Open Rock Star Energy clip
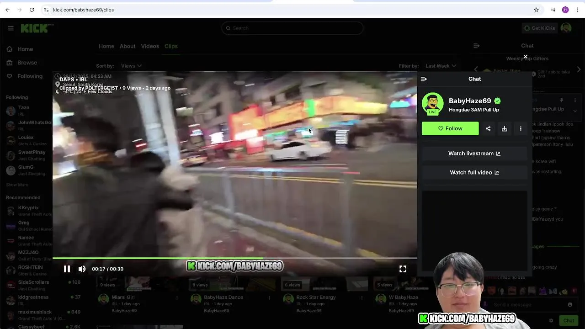 pyautogui.click(x=316, y=297)
